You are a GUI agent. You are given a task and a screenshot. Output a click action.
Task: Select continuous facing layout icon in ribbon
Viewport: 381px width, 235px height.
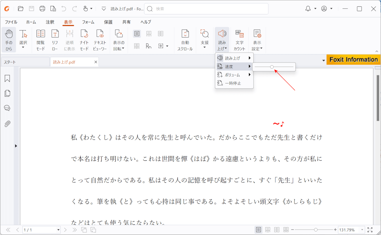(x=137, y=46)
